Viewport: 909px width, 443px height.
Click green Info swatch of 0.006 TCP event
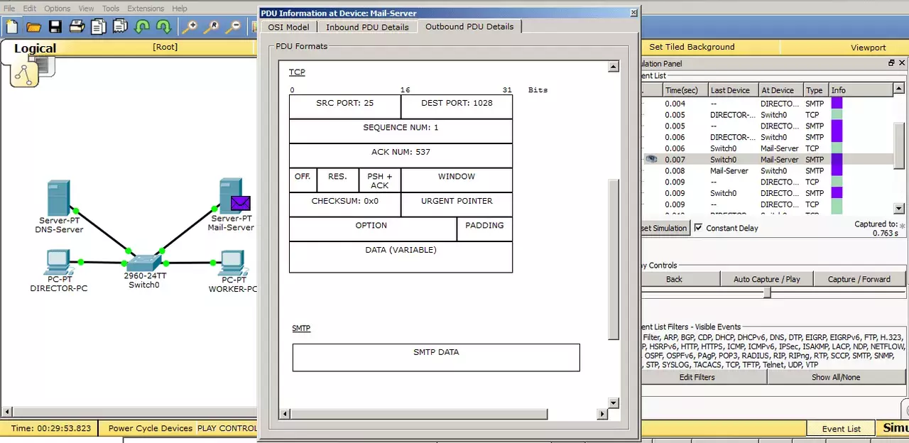836,148
